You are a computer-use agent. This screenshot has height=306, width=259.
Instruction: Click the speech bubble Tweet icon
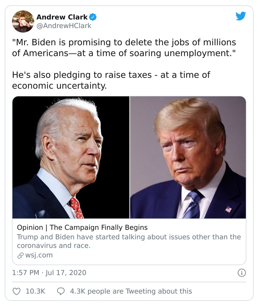(x=62, y=291)
